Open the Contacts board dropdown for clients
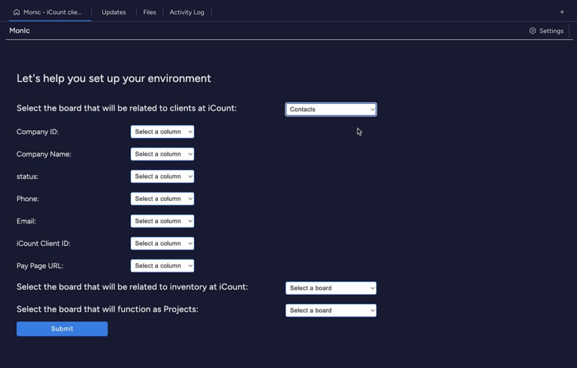Screen dimensions: 577x368 [331, 109]
